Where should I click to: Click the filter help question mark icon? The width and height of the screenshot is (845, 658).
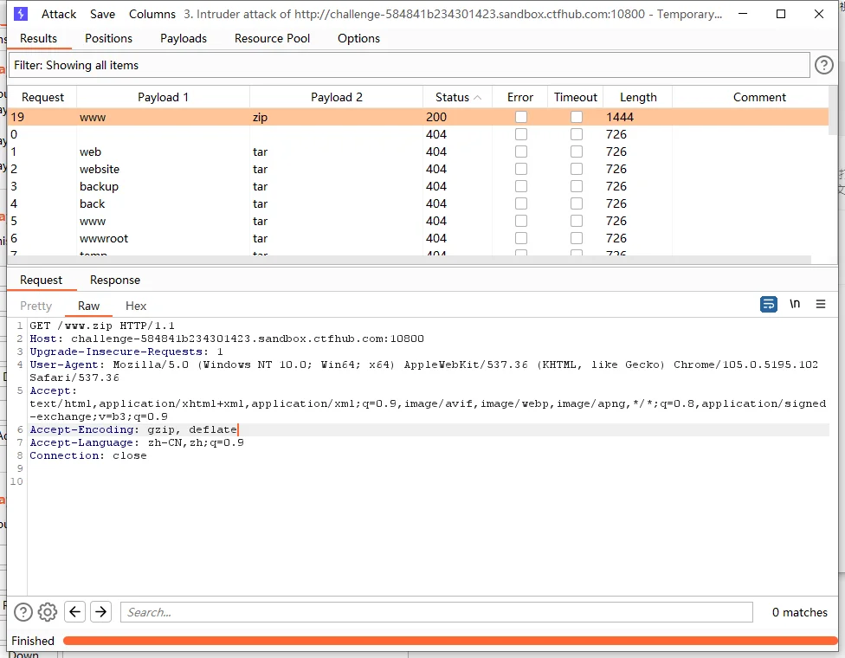[x=824, y=65]
